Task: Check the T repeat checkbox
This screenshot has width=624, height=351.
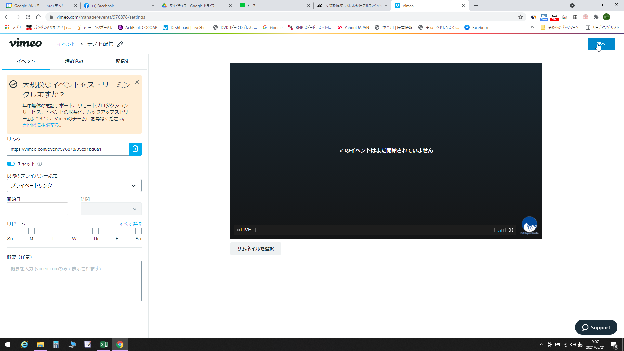Action: [x=53, y=231]
